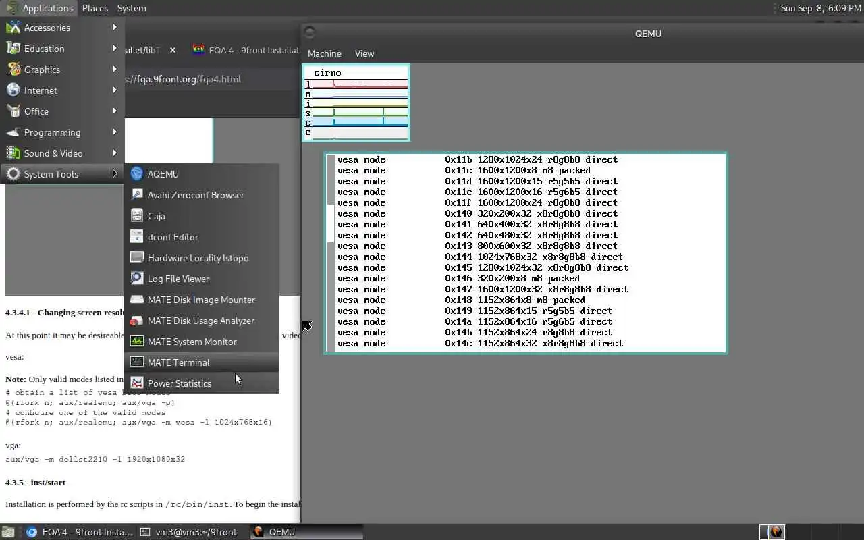864x540 pixels.
Task: Open the Graphics menu category
Action: [x=62, y=70]
